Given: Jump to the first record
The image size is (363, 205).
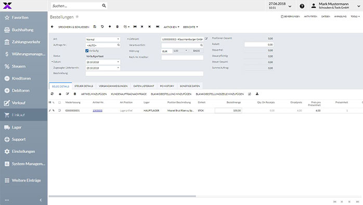Looking at the screenshot, I should coord(135,27).
